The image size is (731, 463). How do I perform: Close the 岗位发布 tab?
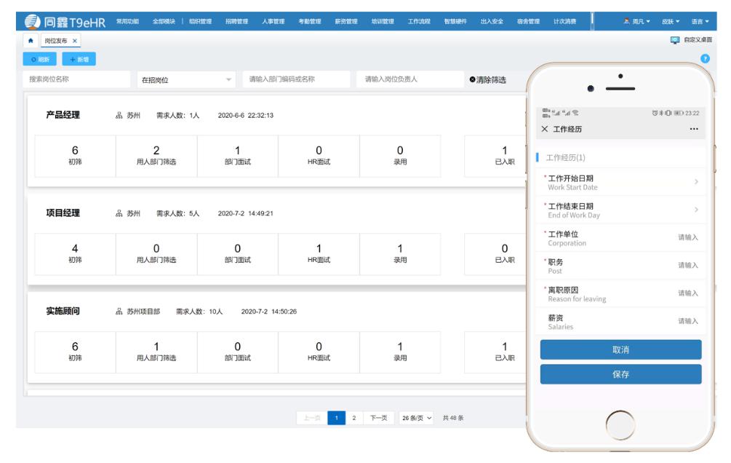[x=75, y=40]
